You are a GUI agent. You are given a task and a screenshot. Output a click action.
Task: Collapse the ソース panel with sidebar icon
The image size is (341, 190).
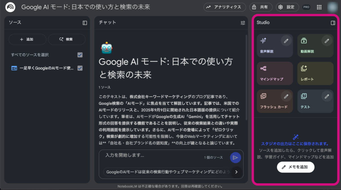[85, 23]
